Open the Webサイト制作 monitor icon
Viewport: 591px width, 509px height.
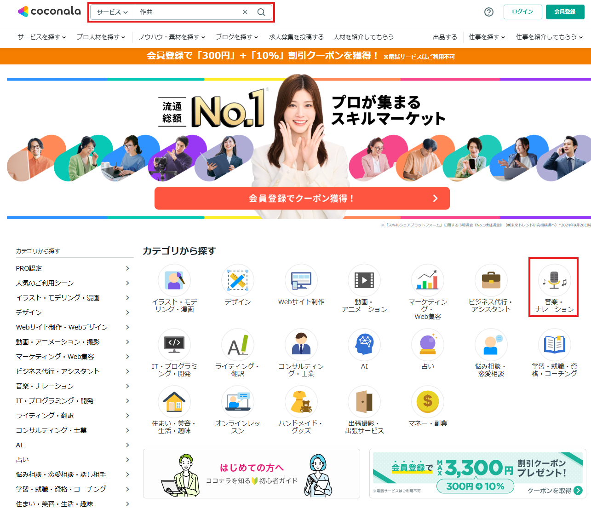tap(301, 280)
